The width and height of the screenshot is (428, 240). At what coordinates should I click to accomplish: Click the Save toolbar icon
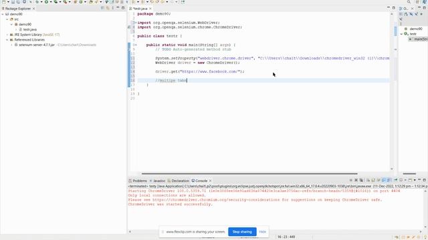pyautogui.click(x=13, y=2)
